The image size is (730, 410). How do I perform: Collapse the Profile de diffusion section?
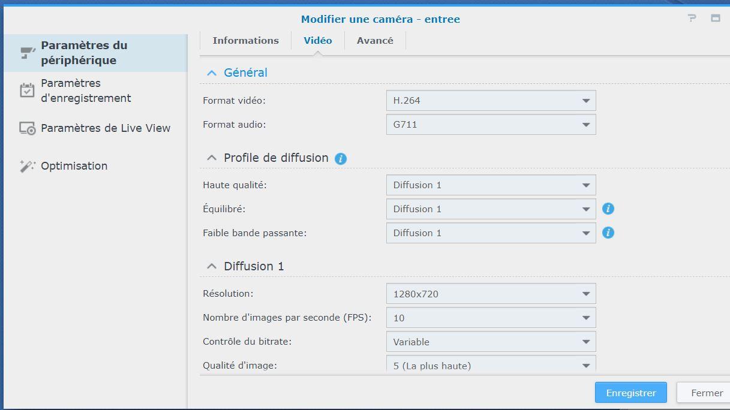tap(211, 158)
